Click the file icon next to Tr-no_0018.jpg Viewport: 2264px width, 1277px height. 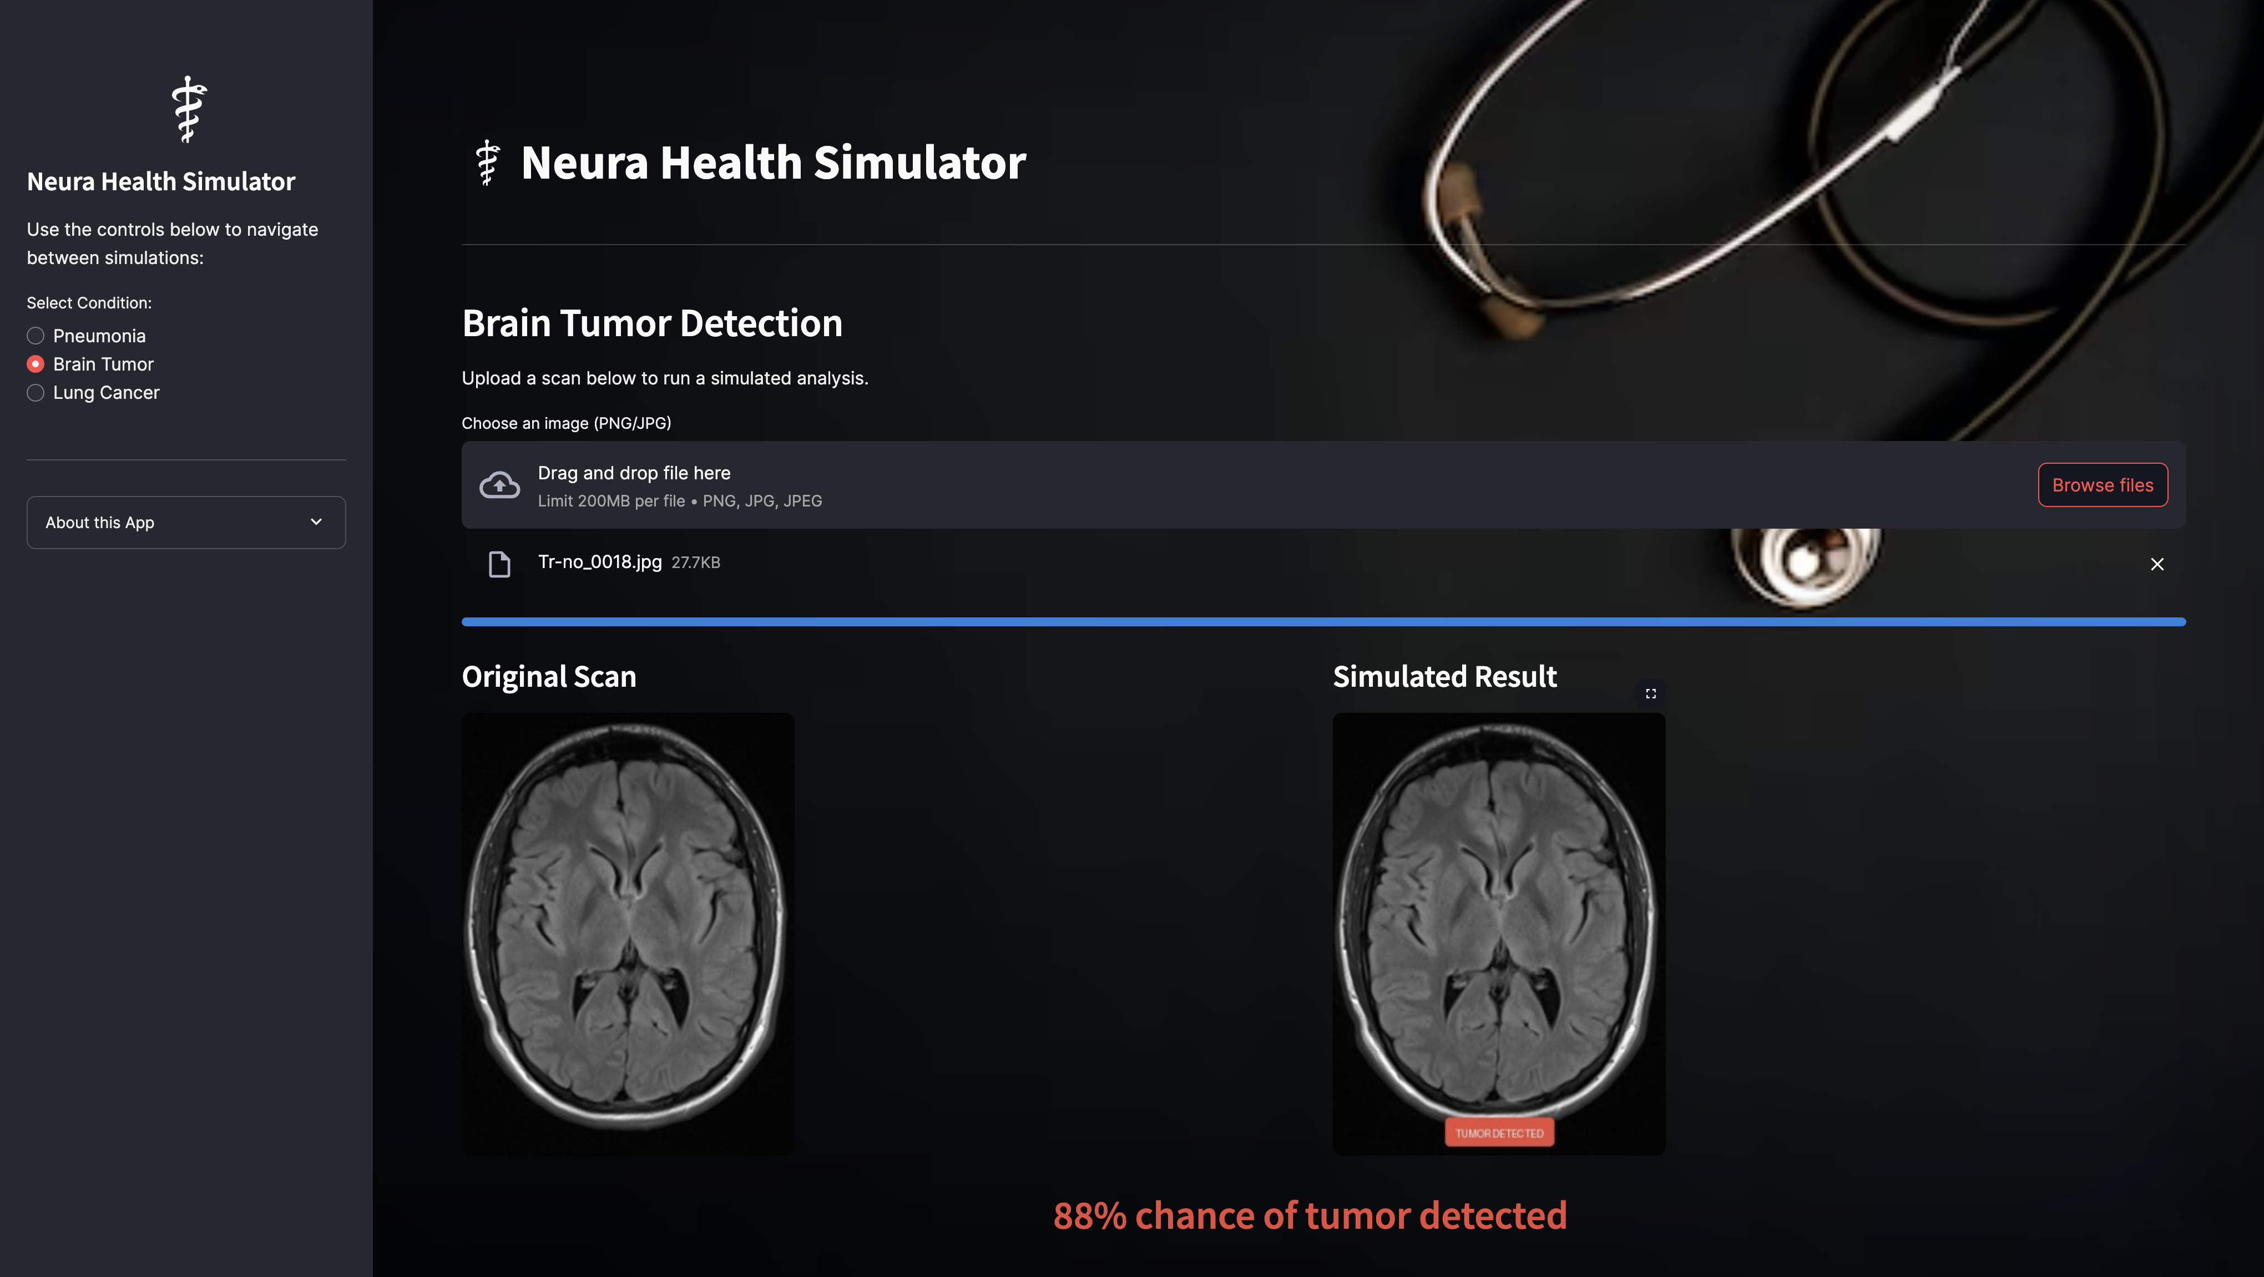pyautogui.click(x=499, y=564)
